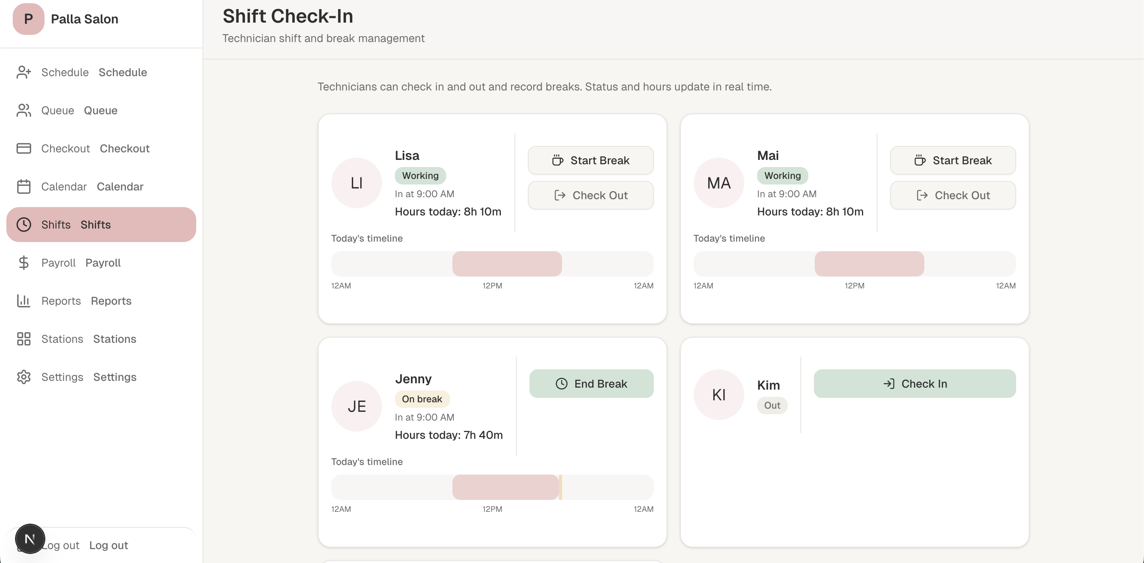Click Lisa's LI avatar circle
This screenshot has height=563, width=1144.
pyautogui.click(x=357, y=183)
